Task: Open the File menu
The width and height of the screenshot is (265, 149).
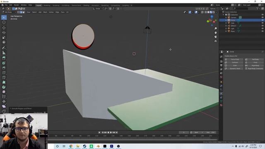Action: 6,5
